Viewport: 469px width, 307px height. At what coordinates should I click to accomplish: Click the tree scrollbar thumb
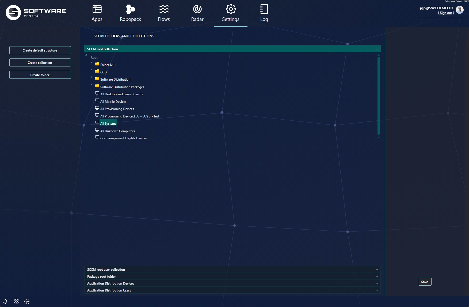point(379,96)
